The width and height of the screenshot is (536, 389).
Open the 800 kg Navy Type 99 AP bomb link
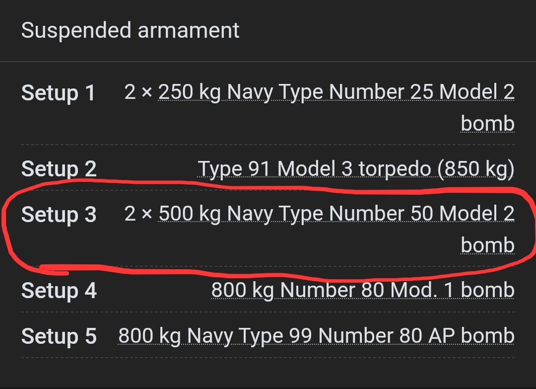(316, 336)
